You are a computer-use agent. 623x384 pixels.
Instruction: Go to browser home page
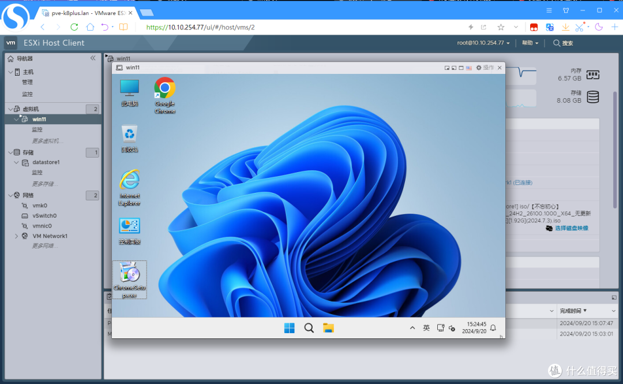(x=90, y=27)
